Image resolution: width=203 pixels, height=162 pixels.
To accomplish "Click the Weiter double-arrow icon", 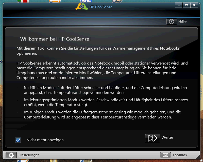I will (x=153, y=138).
